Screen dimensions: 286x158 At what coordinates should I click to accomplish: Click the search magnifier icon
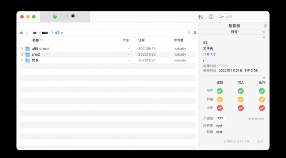click(221, 17)
